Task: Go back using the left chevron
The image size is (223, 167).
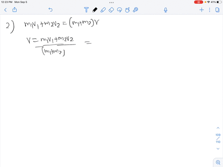Action: pyautogui.click(x=6, y=10)
